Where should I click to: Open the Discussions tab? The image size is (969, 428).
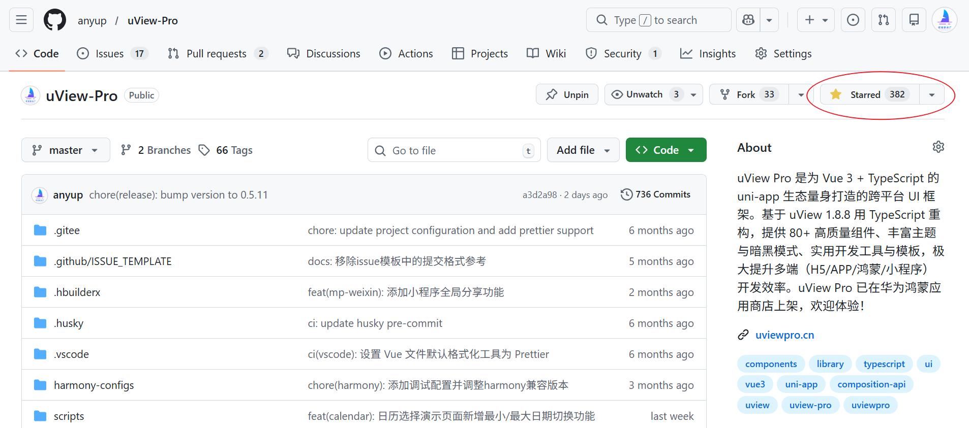[324, 53]
